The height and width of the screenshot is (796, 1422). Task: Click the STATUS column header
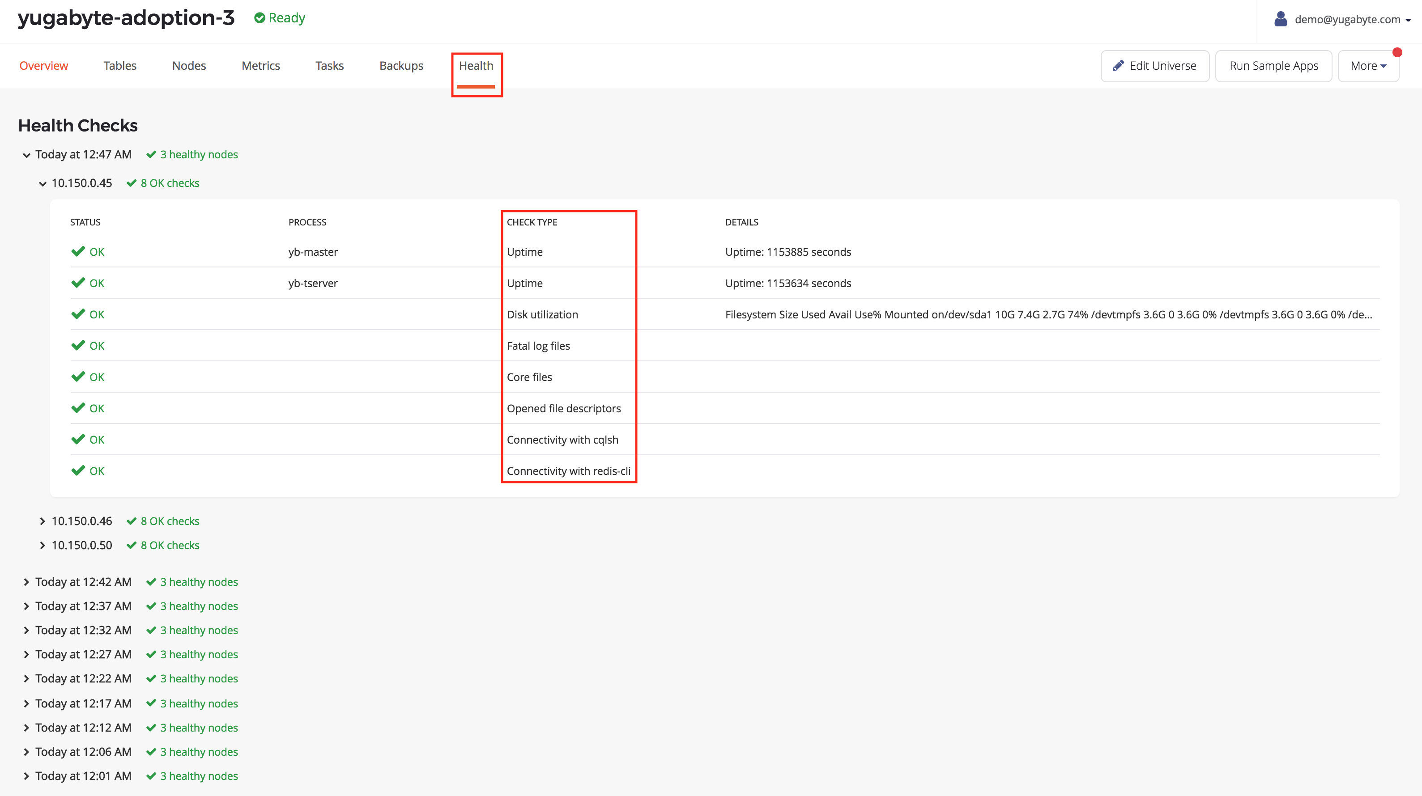coord(85,222)
